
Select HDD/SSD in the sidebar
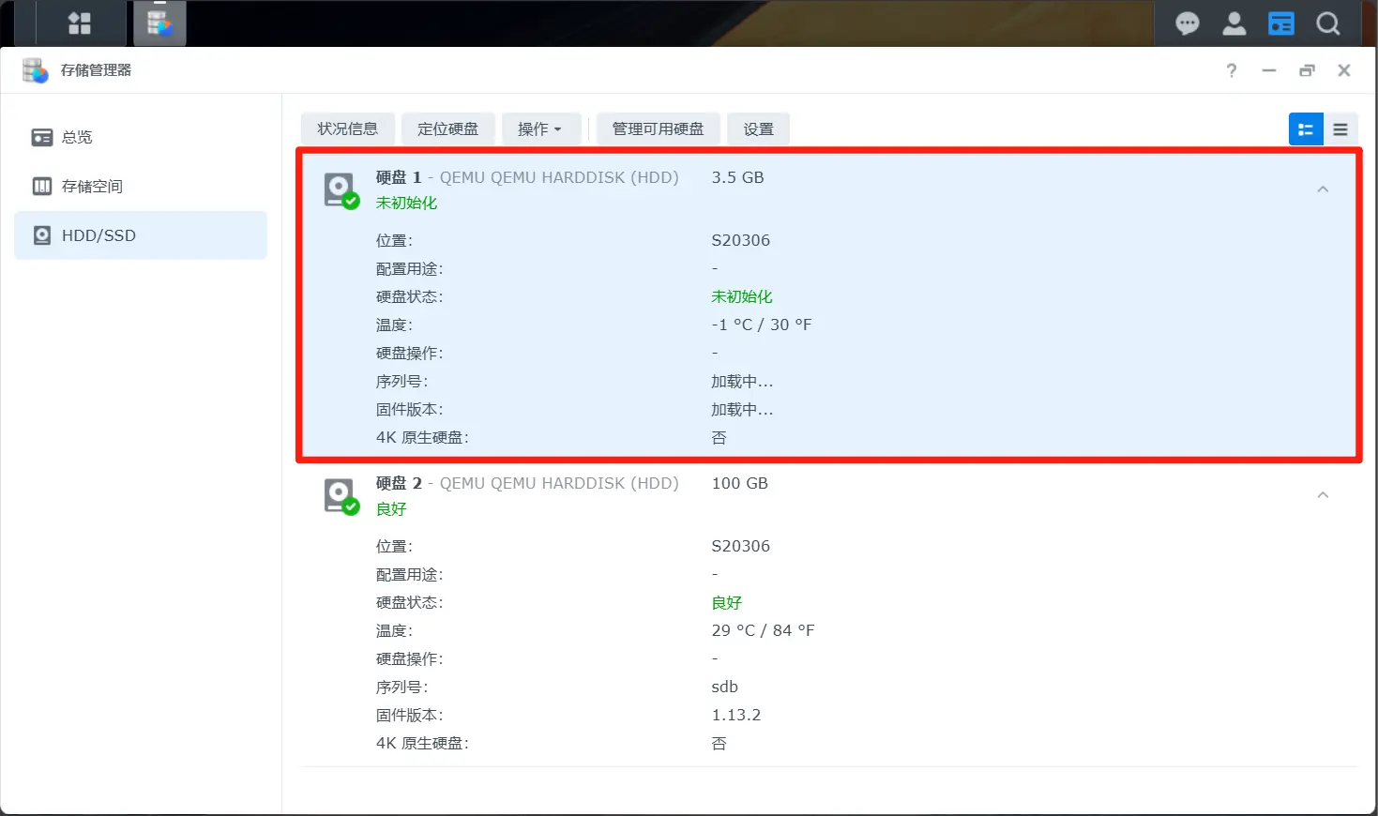click(x=98, y=235)
